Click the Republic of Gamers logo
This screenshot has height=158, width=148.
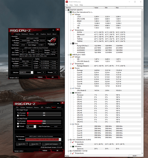pyautogui.click(x=52, y=41)
